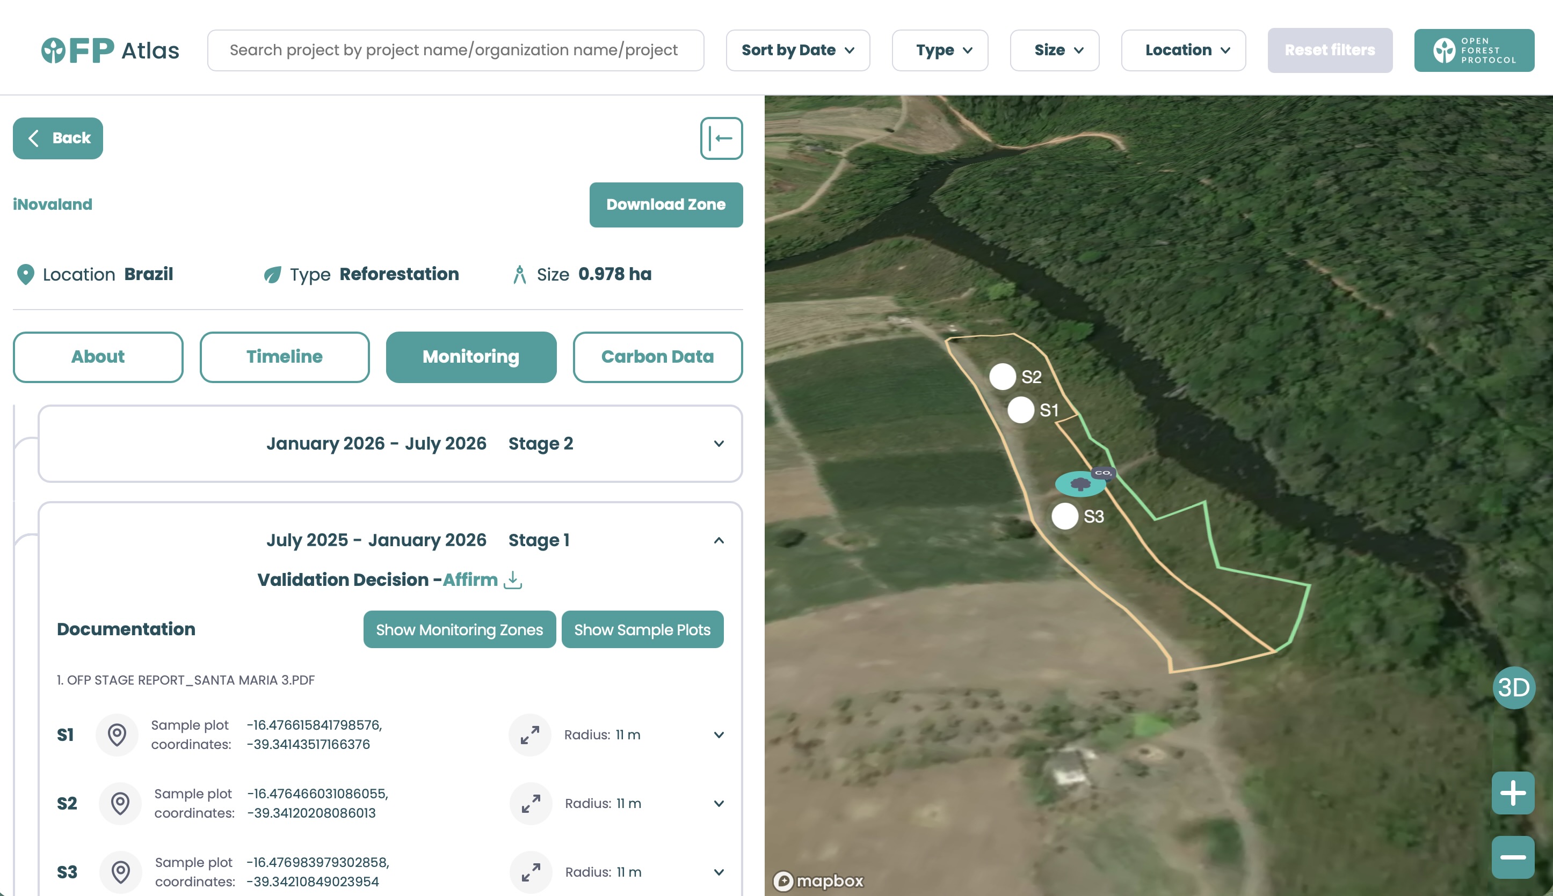Switch to the Carbon Data tab
Viewport: 1553px width, 896px height.
[657, 357]
